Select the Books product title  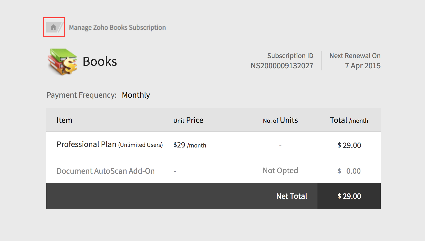(x=100, y=61)
